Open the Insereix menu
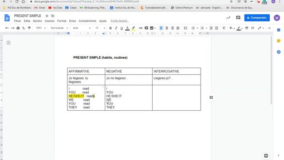This screenshot has height=160, width=284. click(x=49, y=21)
